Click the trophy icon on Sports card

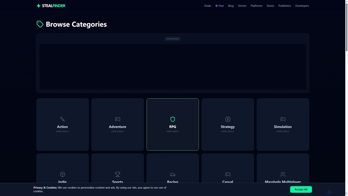click(x=117, y=174)
